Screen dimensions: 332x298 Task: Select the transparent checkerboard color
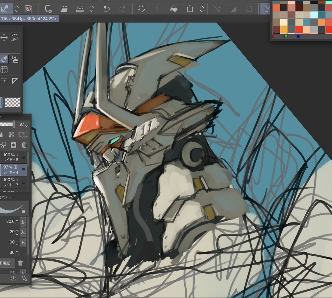tap(12, 102)
